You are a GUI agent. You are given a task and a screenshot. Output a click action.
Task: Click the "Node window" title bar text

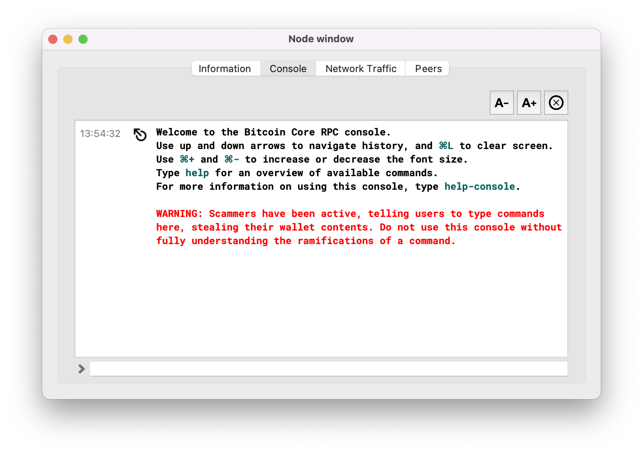[321, 39]
